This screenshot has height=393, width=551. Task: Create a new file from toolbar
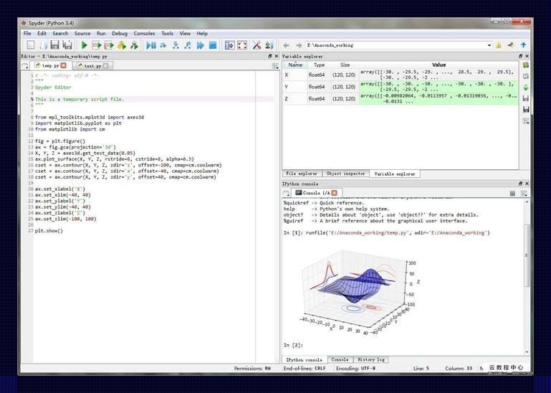[31, 45]
